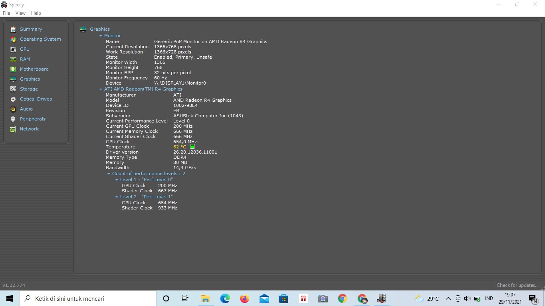Click the Monitor Frequency 60 Hz value
The image size is (545, 306).
pyautogui.click(x=161, y=78)
